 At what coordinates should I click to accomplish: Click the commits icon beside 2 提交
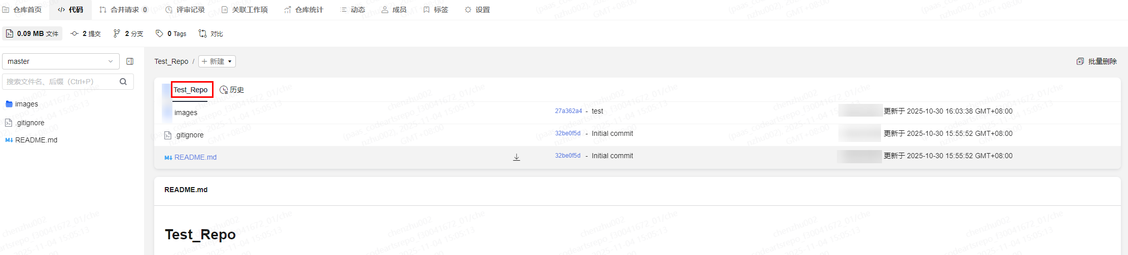point(75,33)
